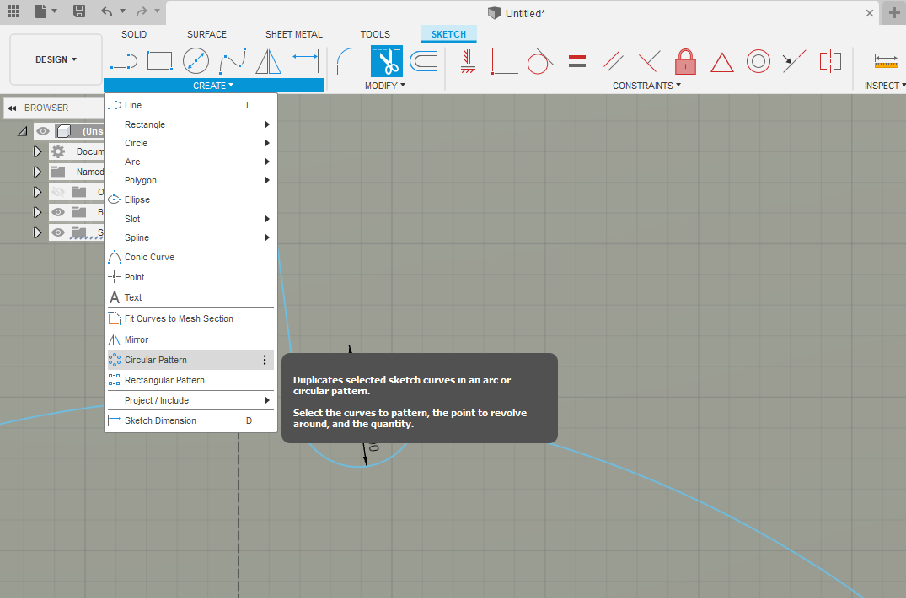
Task: Click the Fillet tool icon
Action: pos(350,62)
